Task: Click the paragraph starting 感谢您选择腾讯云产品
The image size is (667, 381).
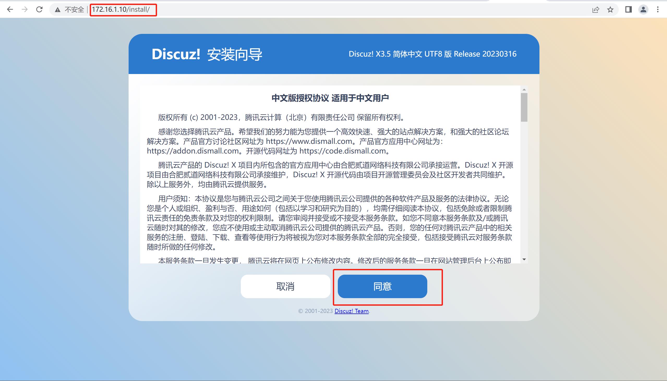Action: pos(328,141)
